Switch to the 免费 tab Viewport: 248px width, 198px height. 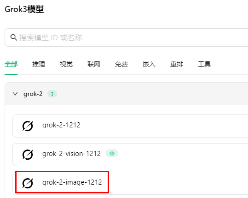(x=121, y=65)
